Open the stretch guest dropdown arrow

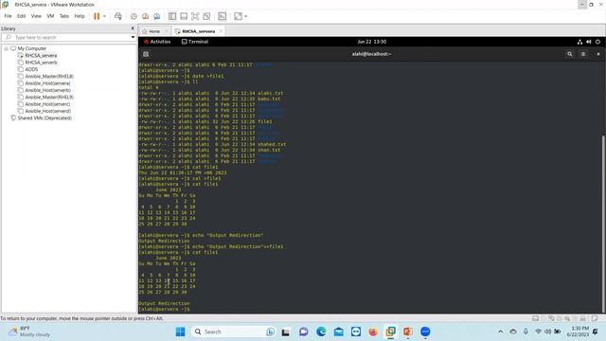(246, 16)
